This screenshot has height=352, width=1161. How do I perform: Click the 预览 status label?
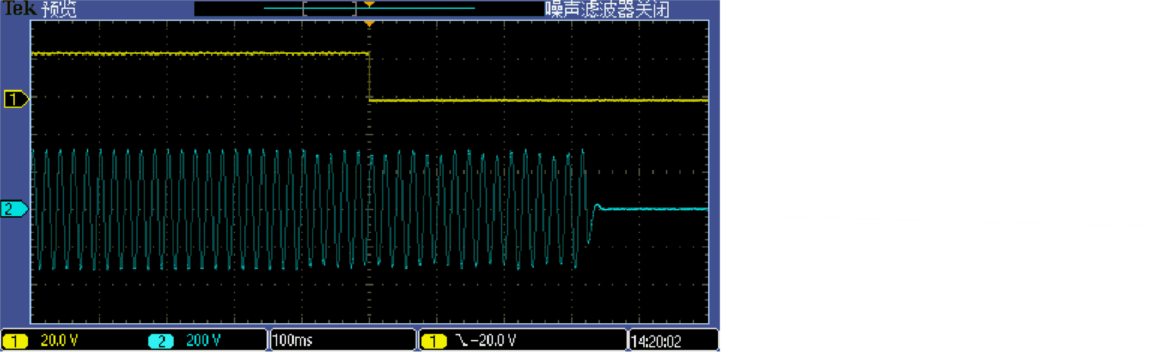click(59, 9)
